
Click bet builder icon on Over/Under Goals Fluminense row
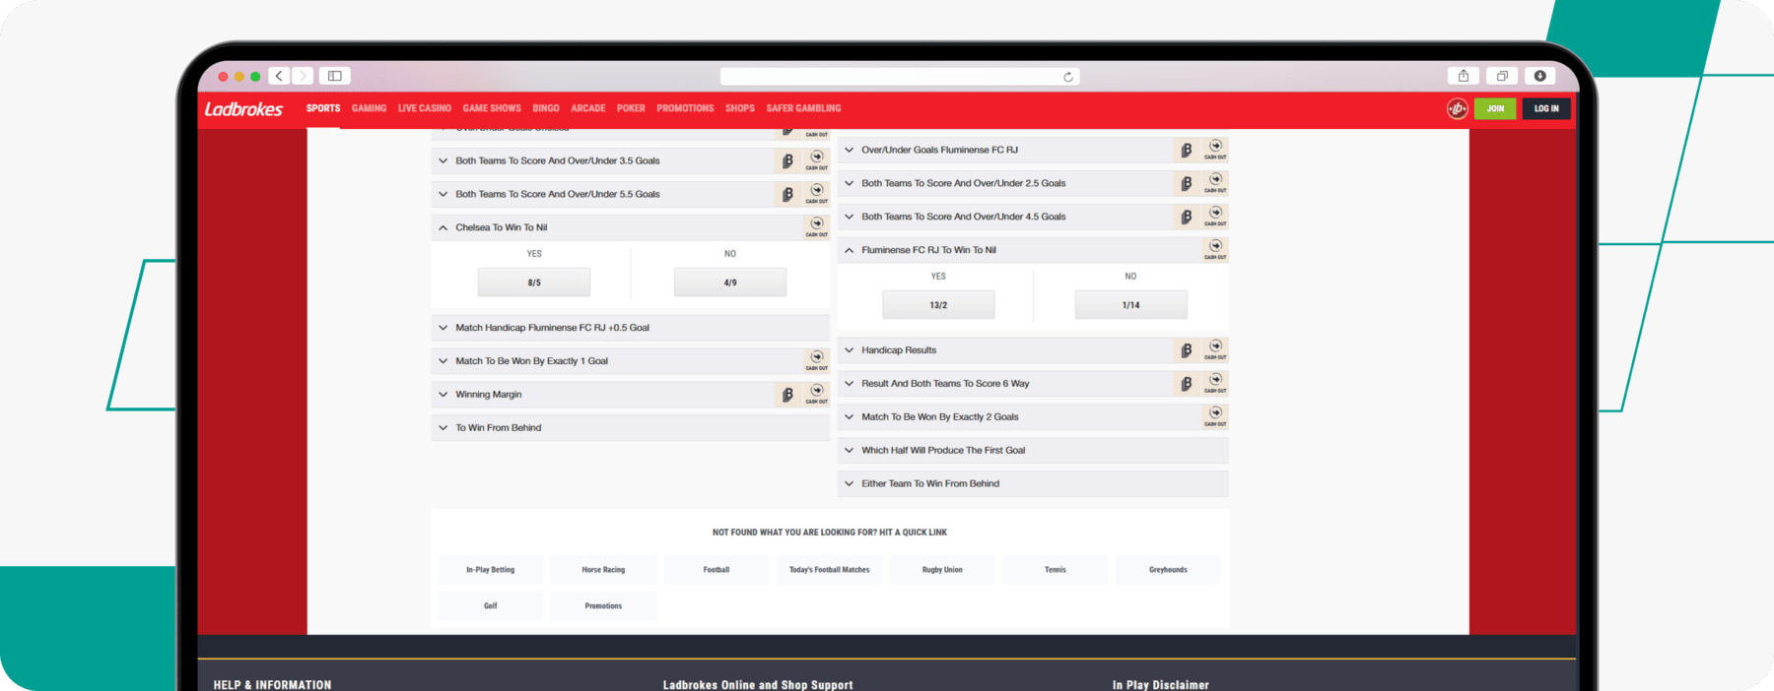(x=1187, y=151)
